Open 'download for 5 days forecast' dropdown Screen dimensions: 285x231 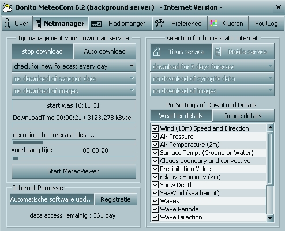click(212, 66)
